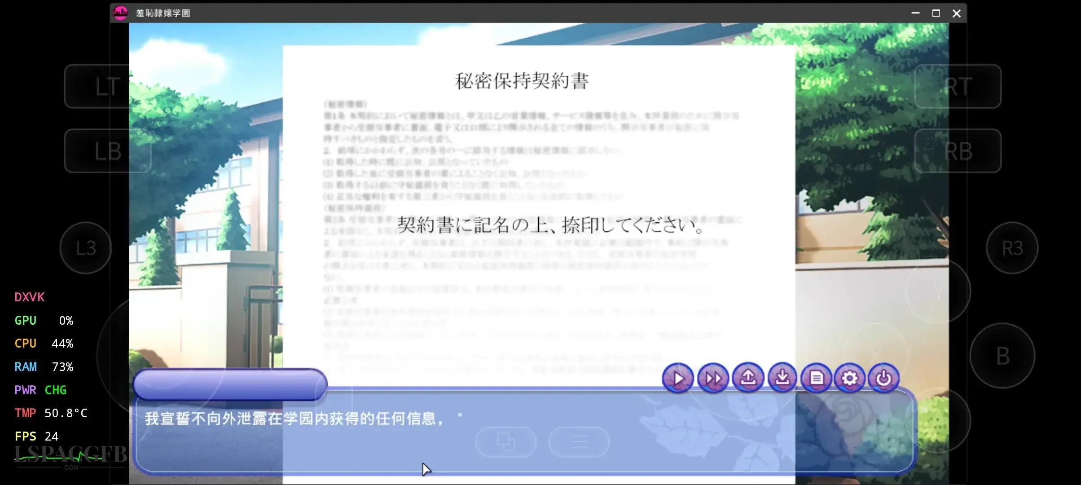Click the 秘密保持契約書 contract title
The width and height of the screenshot is (1081, 485).
coord(522,81)
